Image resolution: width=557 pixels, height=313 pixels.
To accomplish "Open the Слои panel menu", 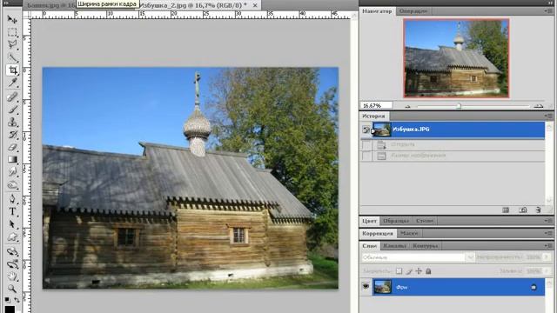I will click(548, 245).
